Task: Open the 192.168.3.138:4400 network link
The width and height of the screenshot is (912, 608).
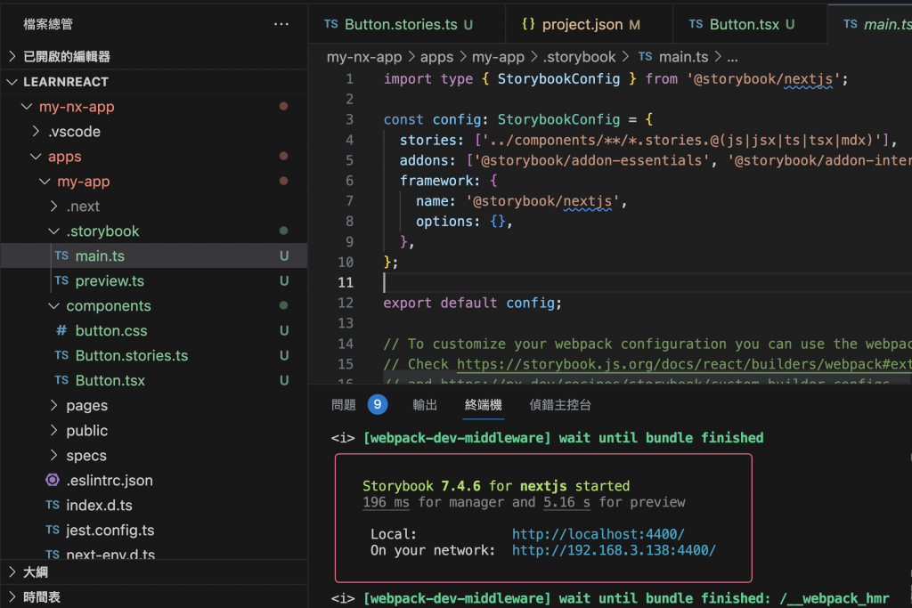Action: (614, 550)
